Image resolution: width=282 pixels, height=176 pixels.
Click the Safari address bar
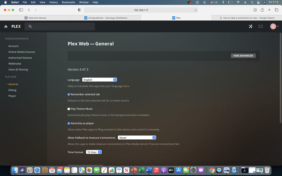coord(141,10)
